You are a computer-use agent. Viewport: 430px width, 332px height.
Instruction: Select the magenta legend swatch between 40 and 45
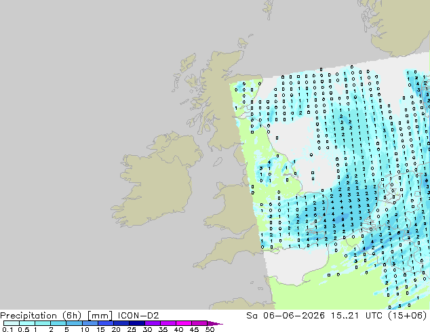(x=184, y=323)
